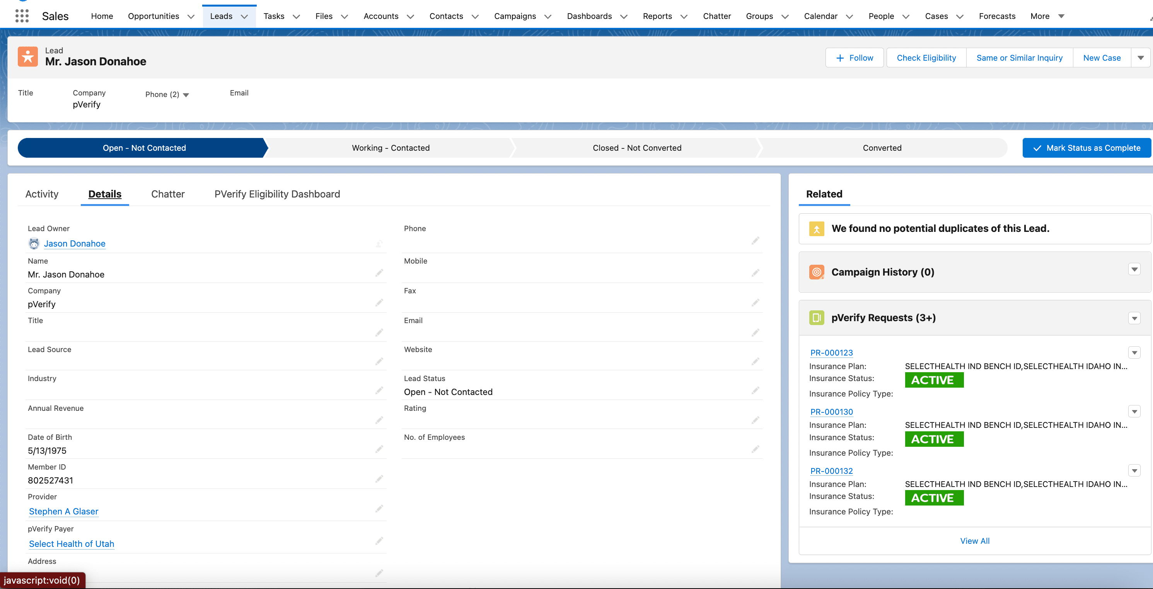Open the PR-000123 row action menu
The image size is (1153, 589).
[1134, 352]
